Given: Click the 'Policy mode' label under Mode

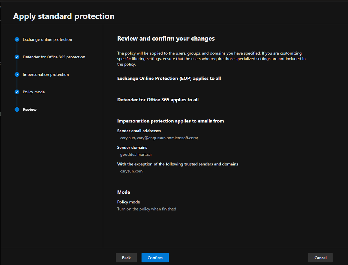Looking at the screenshot, I should [x=128, y=202].
